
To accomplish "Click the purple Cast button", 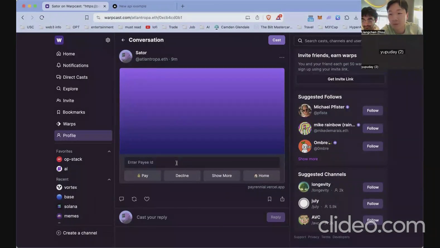I will coord(277,40).
